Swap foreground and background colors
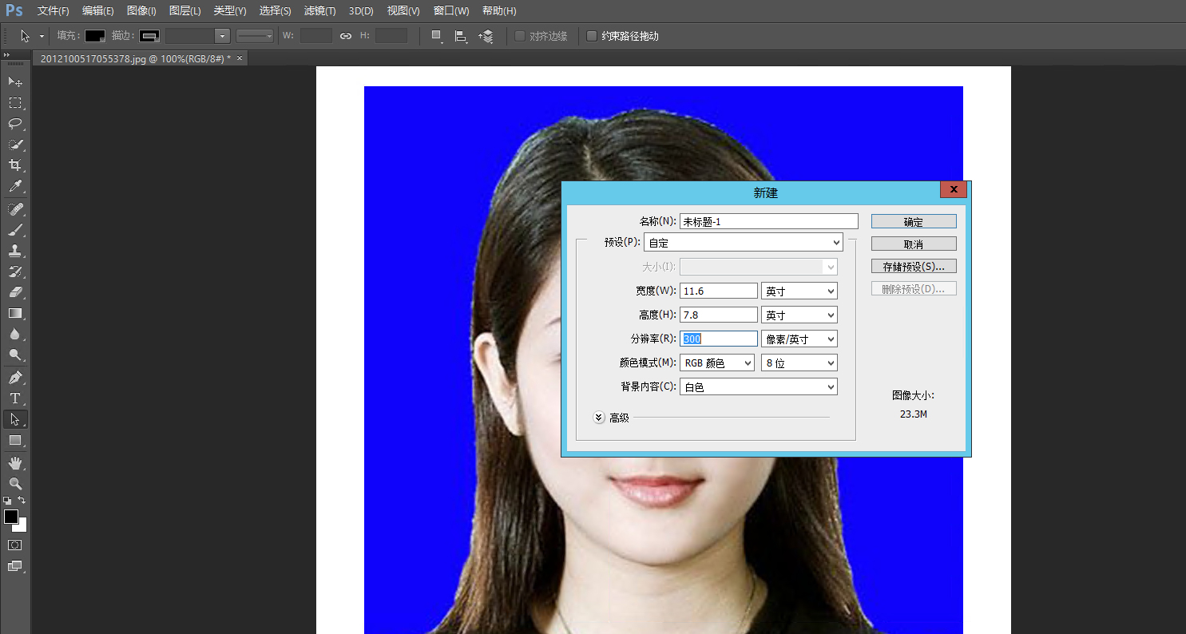This screenshot has width=1186, height=634. (22, 500)
